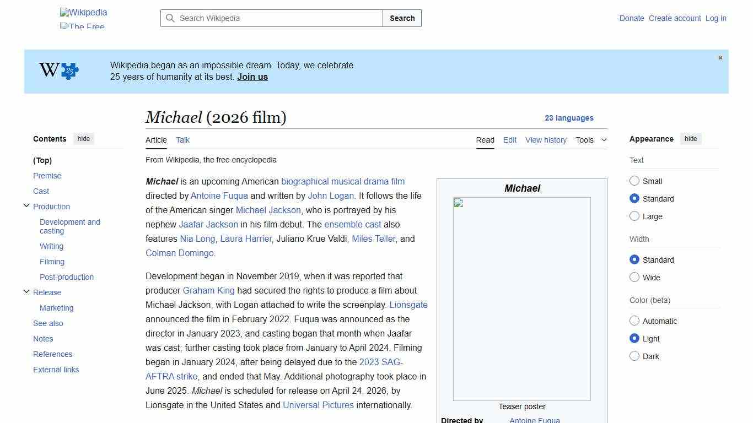
Task: Hide the Appearance panel
Action: [x=691, y=139]
